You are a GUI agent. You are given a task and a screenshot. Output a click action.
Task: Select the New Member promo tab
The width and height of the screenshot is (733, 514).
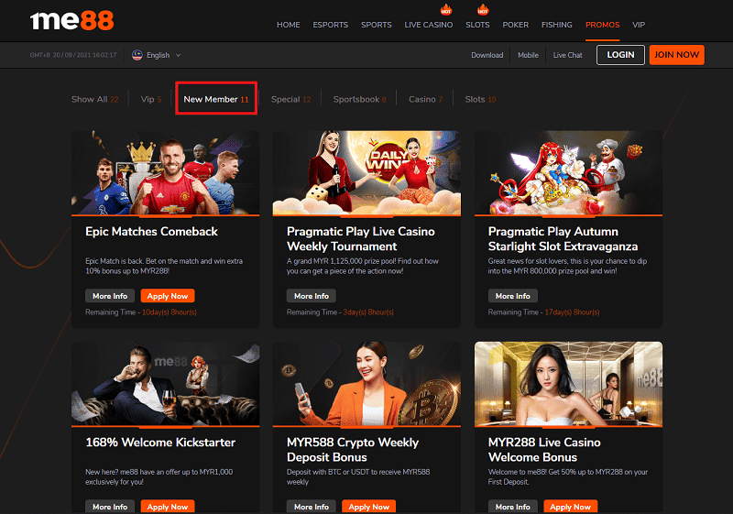point(216,99)
